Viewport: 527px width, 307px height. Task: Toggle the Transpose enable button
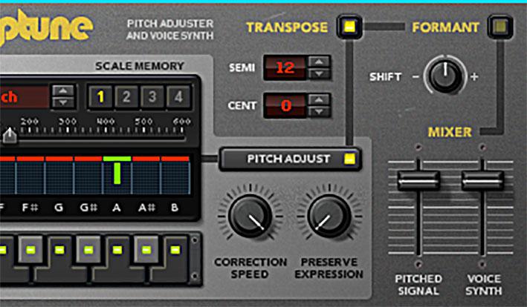tap(349, 27)
